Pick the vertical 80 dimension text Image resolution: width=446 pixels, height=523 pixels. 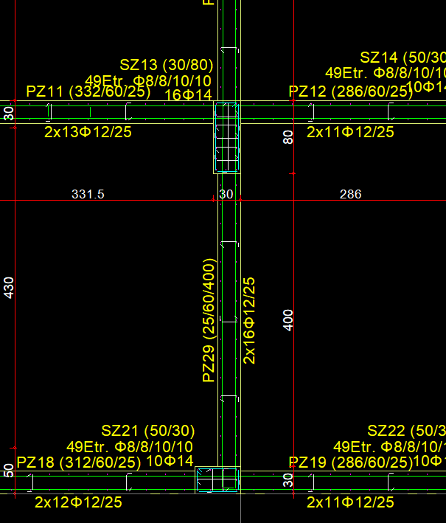pos(289,136)
